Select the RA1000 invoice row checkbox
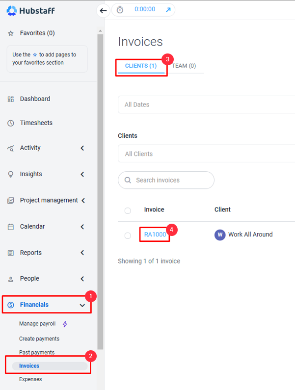 (128, 235)
